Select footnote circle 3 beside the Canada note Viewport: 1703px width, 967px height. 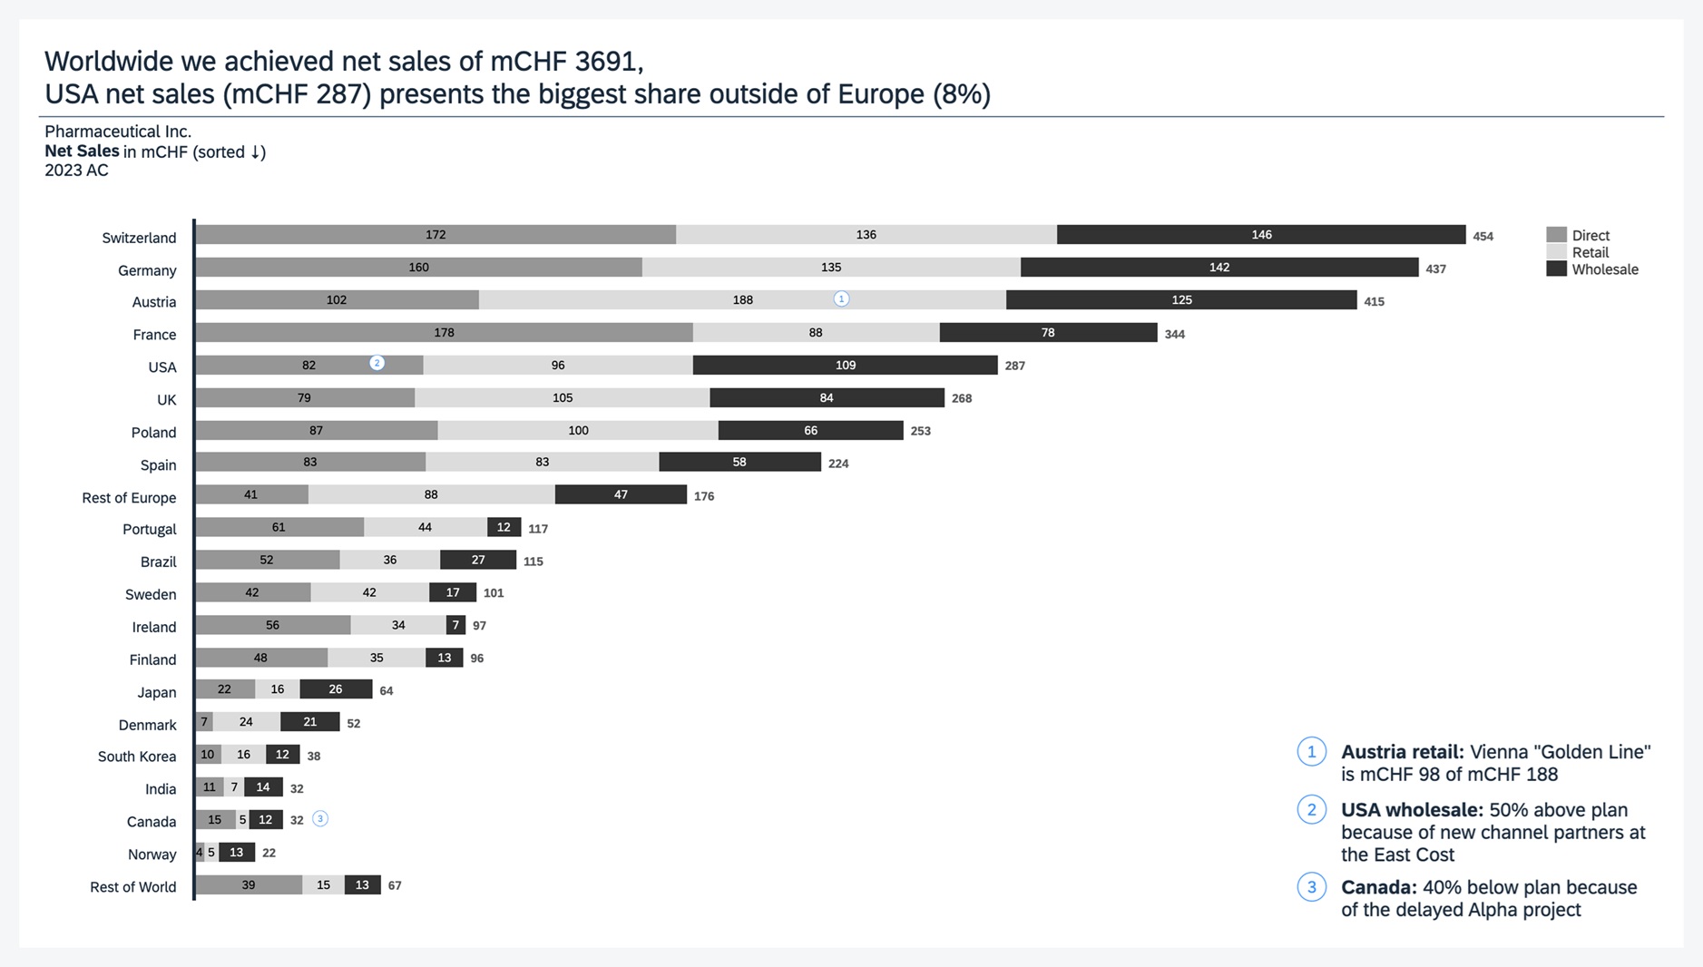pos(1311,887)
